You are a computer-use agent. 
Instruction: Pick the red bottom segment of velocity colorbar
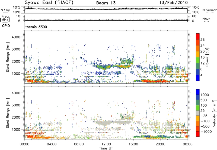[198, 134]
